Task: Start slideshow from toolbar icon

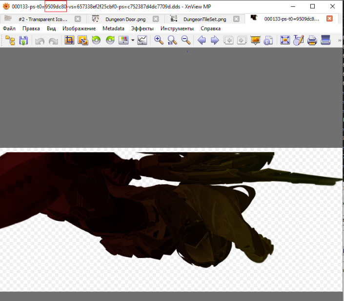Action: (x=255, y=40)
